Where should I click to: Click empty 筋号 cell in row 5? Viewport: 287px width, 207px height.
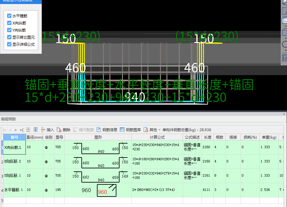[15, 201]
